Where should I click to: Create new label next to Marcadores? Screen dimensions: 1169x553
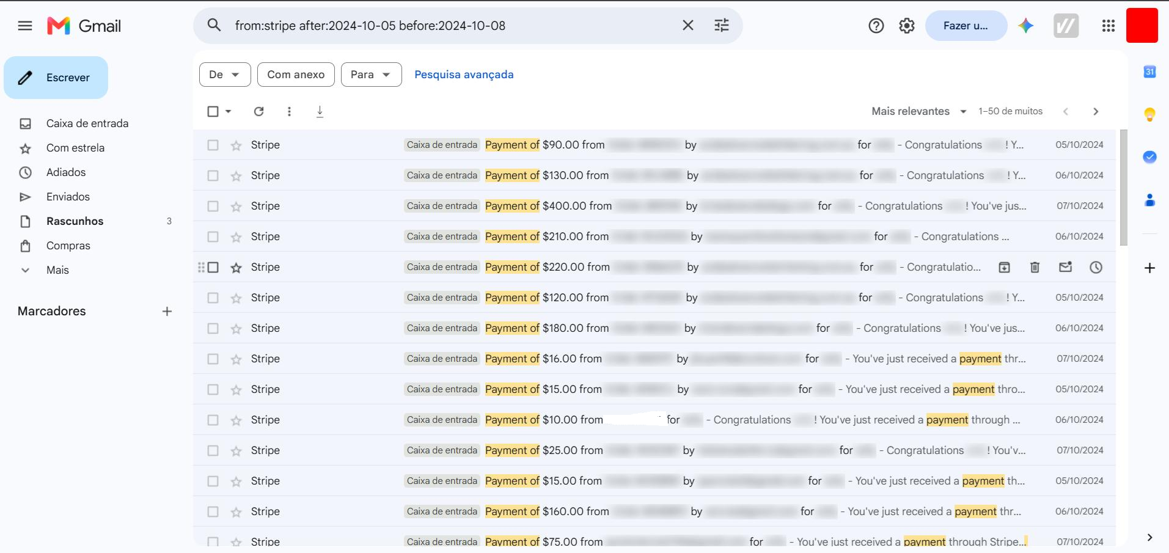(x=167, y=311)
